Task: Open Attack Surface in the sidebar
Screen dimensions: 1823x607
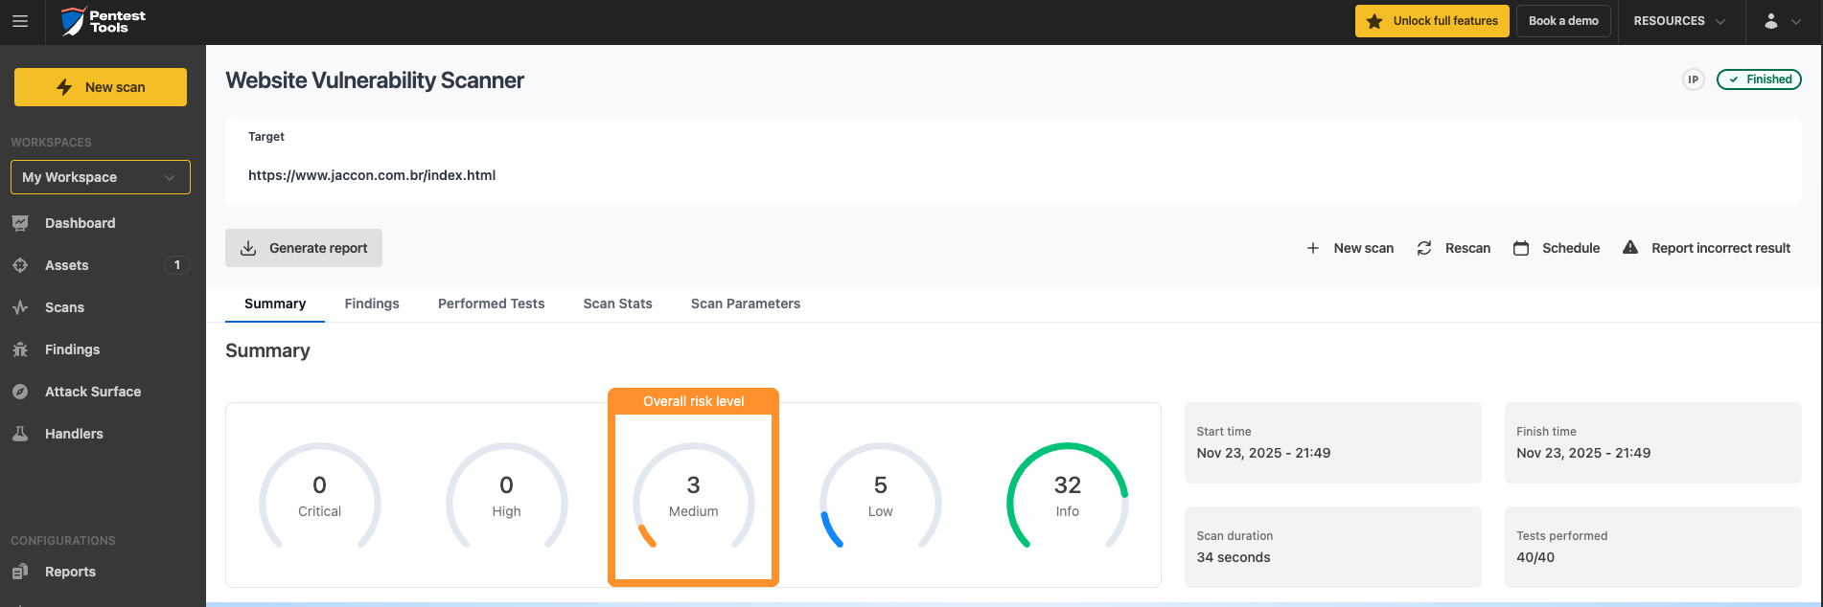Action: point(93,392)
